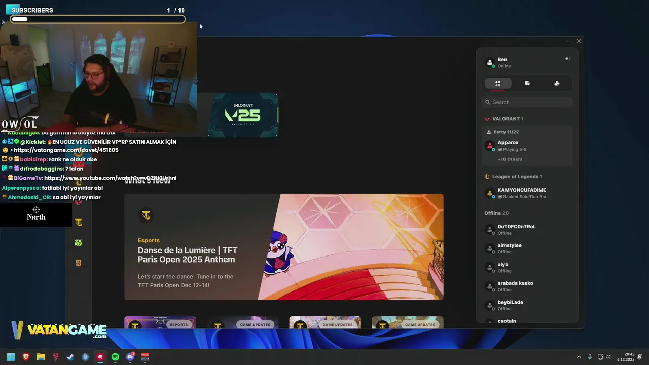
Task: Select offline friend aimstylee
Action: 527,248
